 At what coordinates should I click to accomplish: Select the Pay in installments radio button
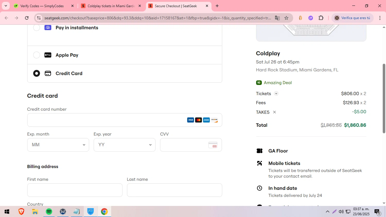point(37,28)
